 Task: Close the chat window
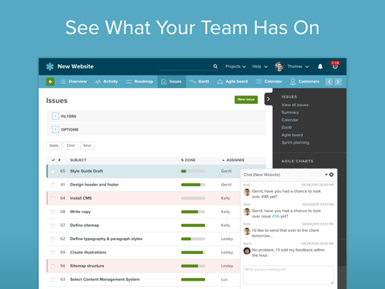pyautogui.click(x=331, y=175)
